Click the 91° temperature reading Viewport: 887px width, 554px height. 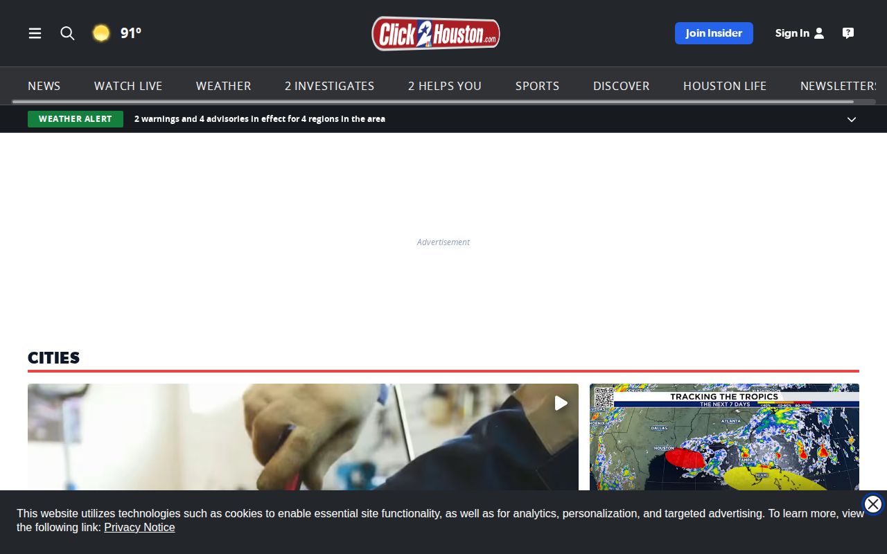pos(131,33)
